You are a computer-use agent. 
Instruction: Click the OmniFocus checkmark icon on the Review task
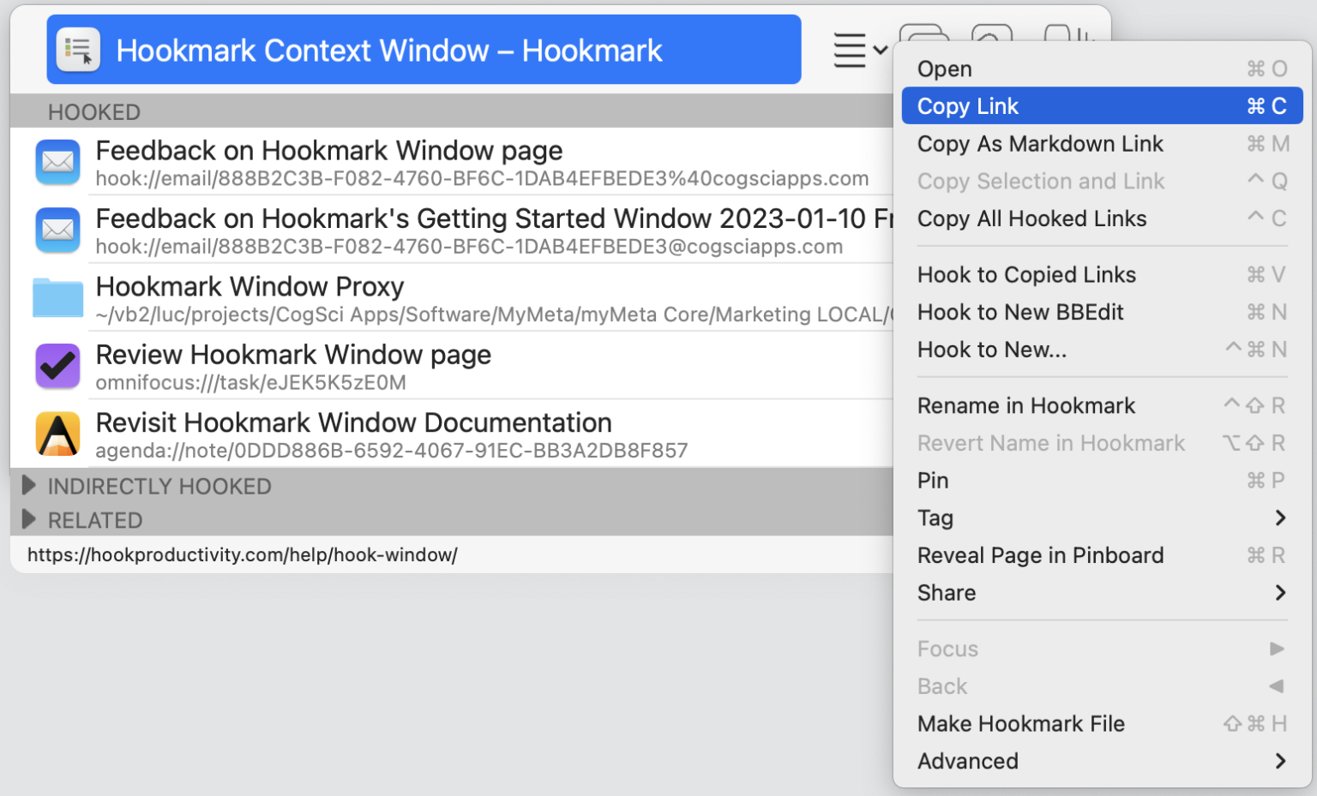[57, 366]
